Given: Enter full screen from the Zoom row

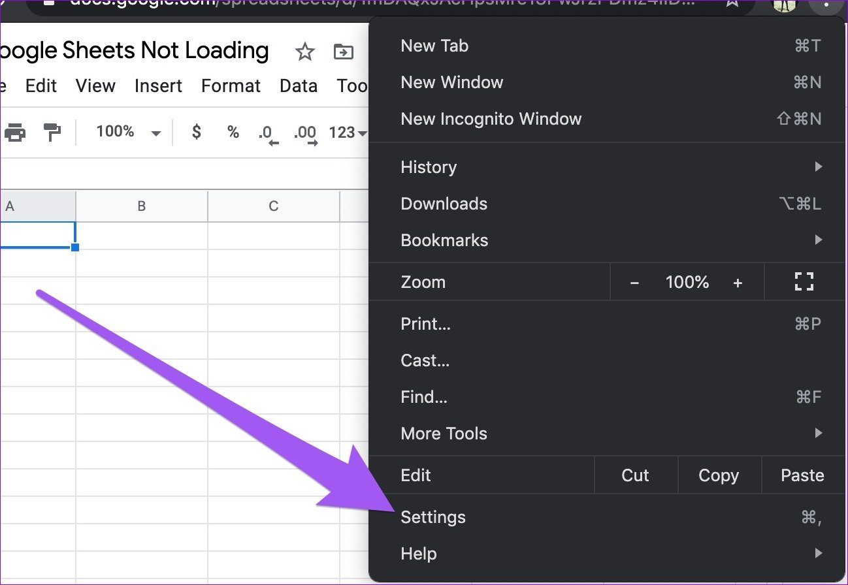Looking at the screenshot, I should (x=804, y=281).
